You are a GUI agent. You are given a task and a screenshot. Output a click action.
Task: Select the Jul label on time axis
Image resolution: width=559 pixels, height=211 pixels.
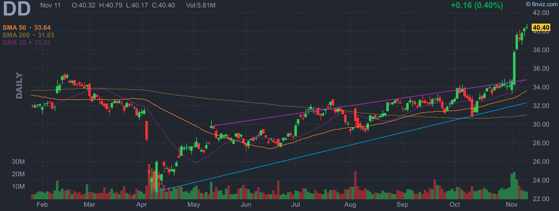pyautogui.click(x=296, y=204)
